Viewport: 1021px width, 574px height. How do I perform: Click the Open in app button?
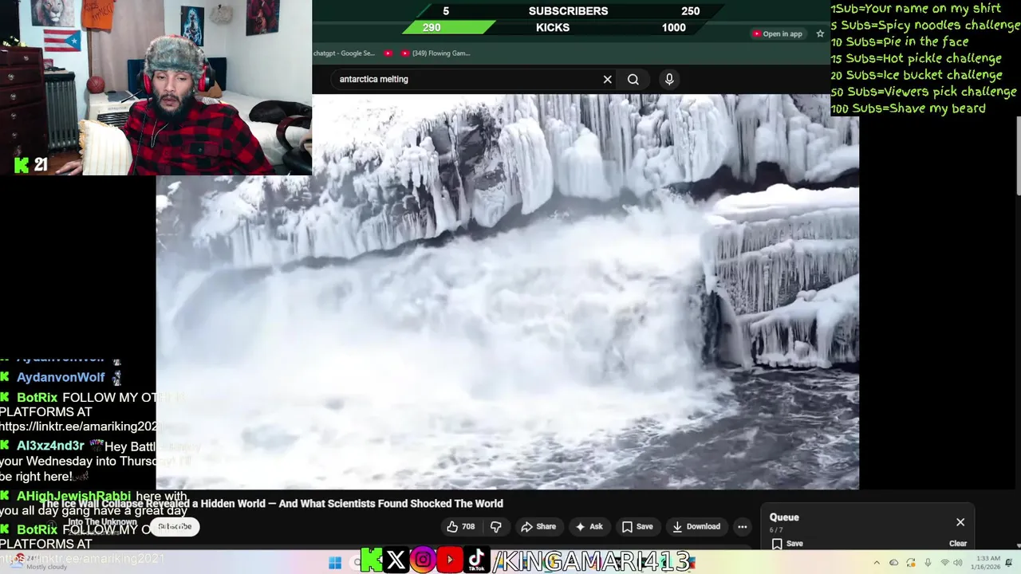[777, 33]
